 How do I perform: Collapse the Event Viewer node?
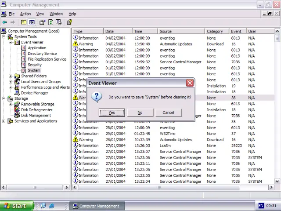[x=11, y=42]
